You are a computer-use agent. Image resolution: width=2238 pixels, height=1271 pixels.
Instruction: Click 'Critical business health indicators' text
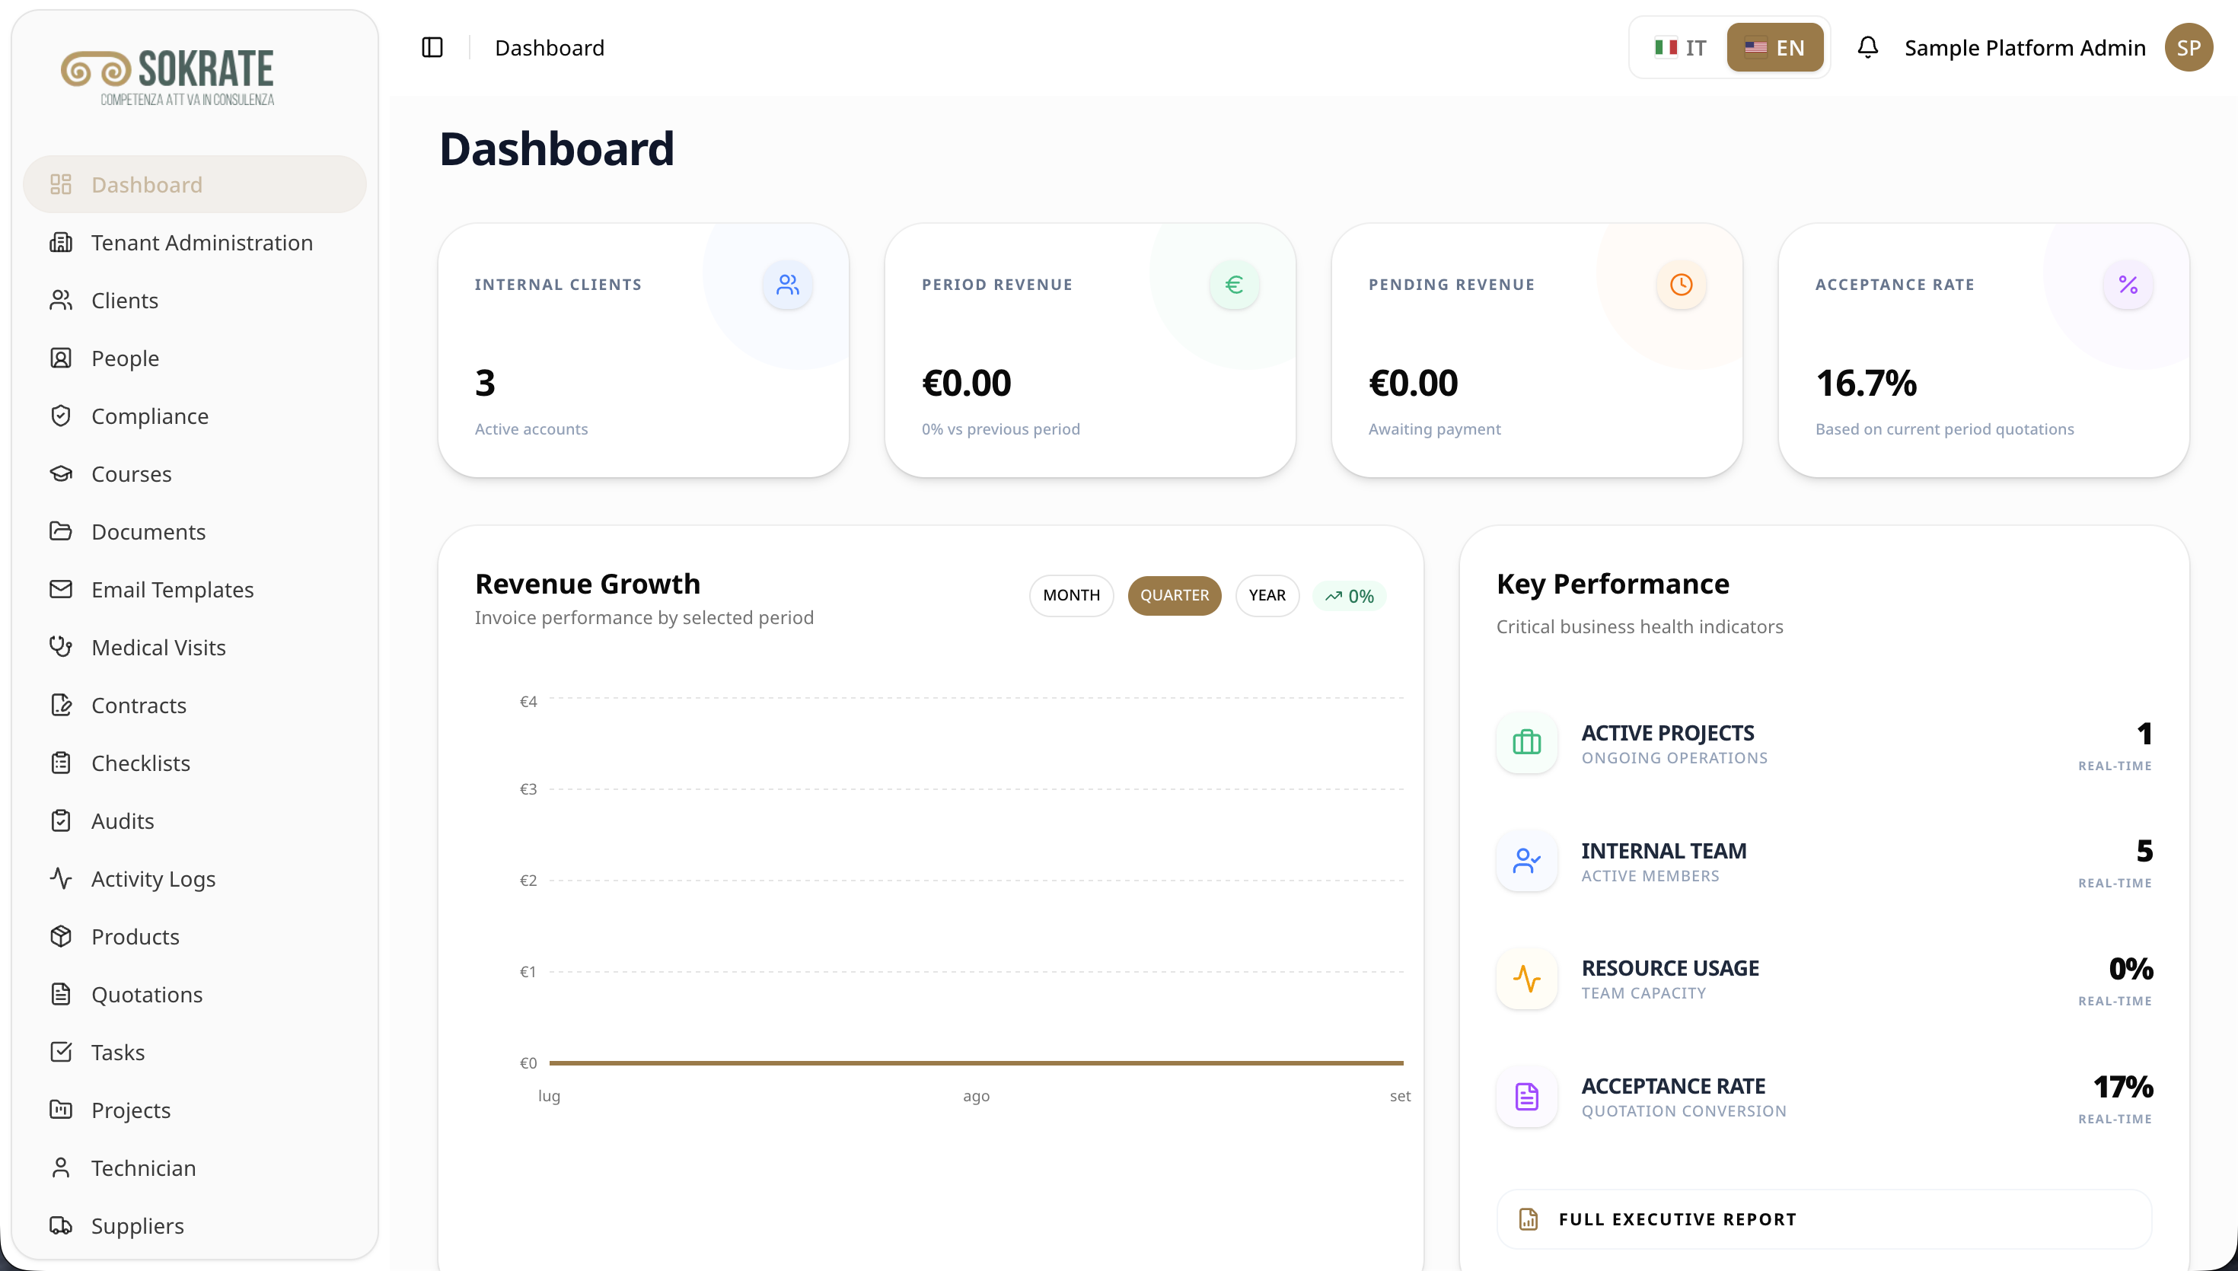[x=1639, y=626]
